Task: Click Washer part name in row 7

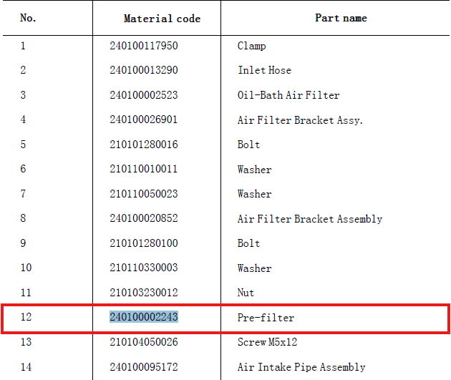Action: point(255,194)
